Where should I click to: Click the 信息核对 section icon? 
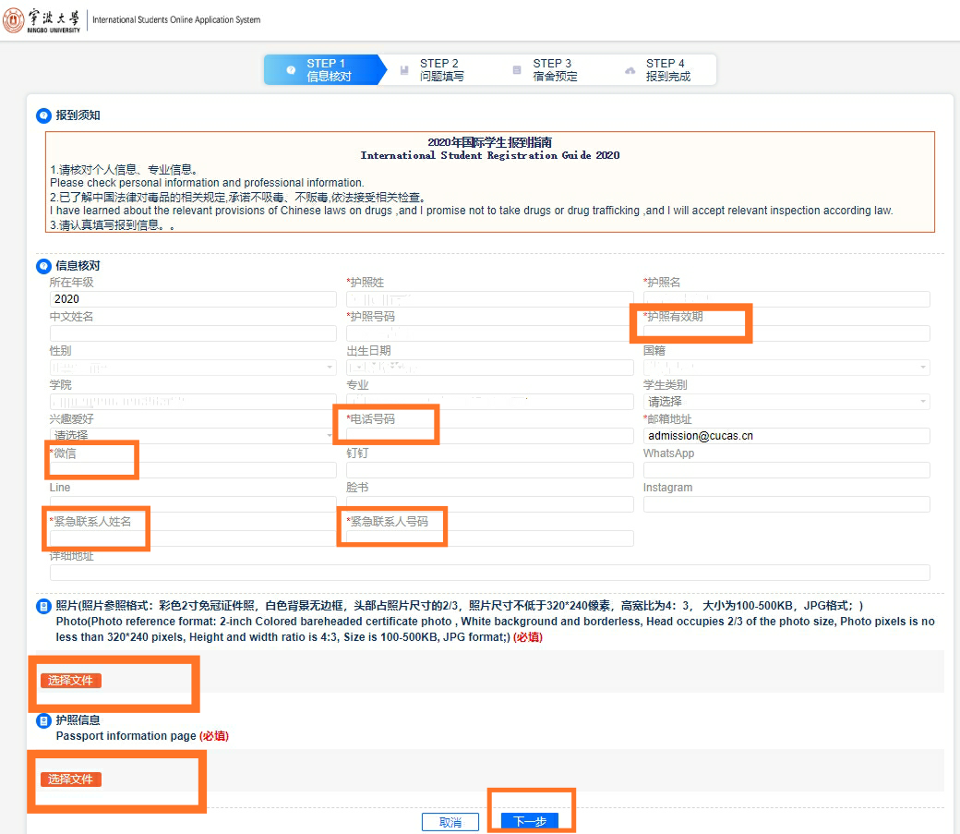pyautogui.click(x=42, y=266)
